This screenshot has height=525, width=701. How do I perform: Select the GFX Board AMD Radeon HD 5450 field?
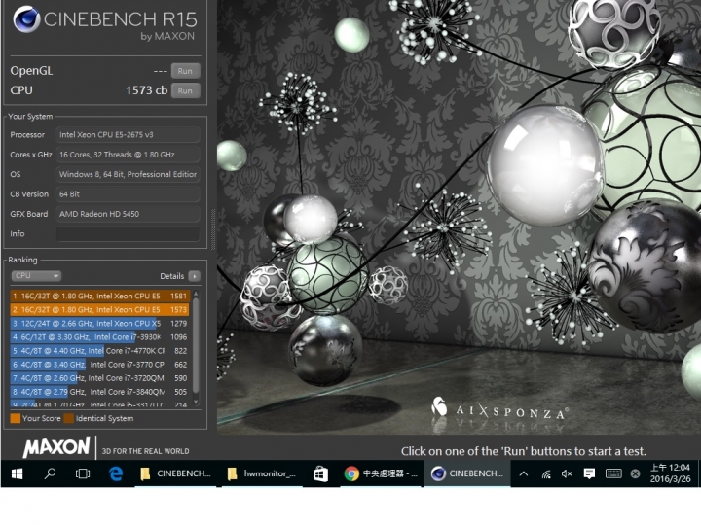pyautogui.click(x=128, y=214)
